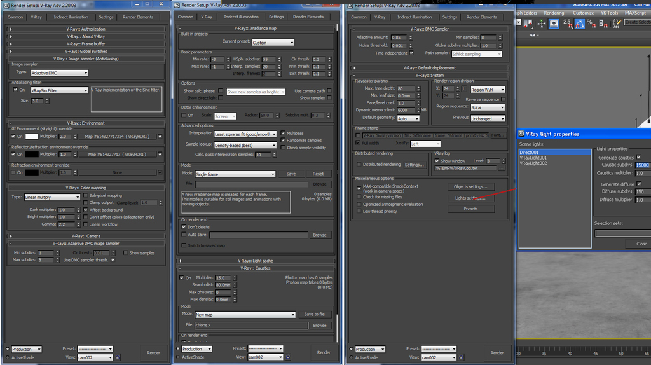Click Objects settings button
The width and height of the screenshot is (651, 365).
pos(470,186)
